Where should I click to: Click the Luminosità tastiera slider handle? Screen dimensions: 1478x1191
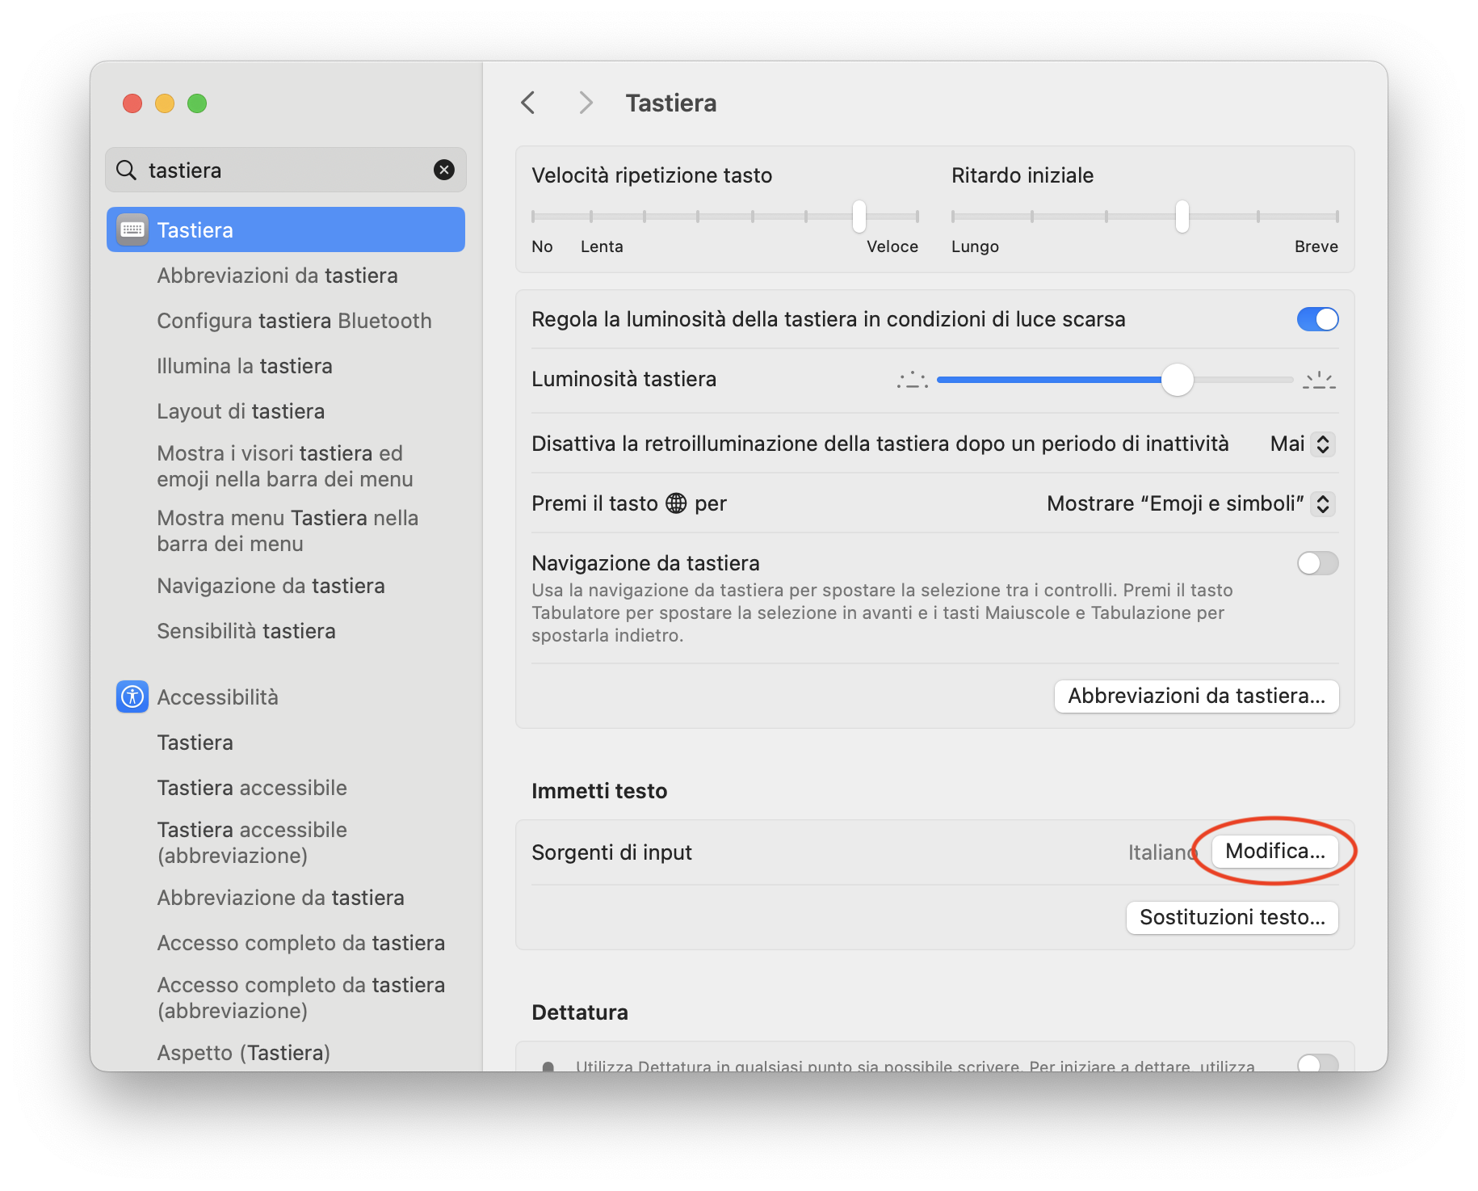[1177, 380]
